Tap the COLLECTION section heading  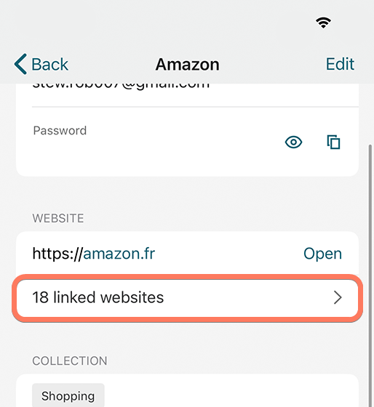(x=70, y=360)
